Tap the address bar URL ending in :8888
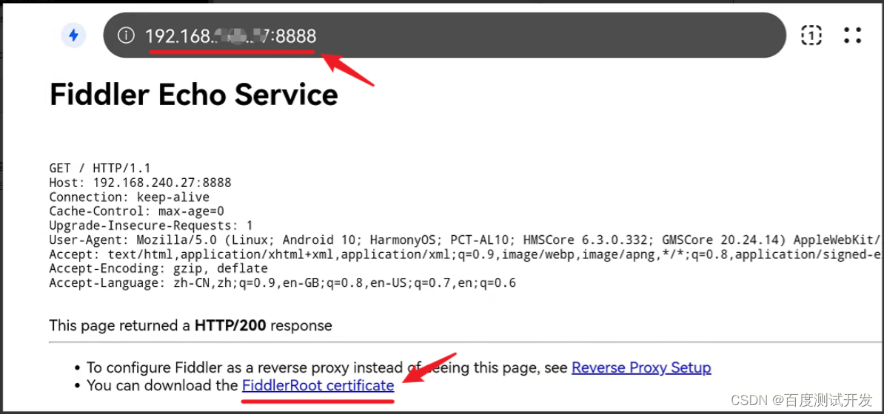The image size is (884, 414). pyautogui.click(x=231, y=36)
